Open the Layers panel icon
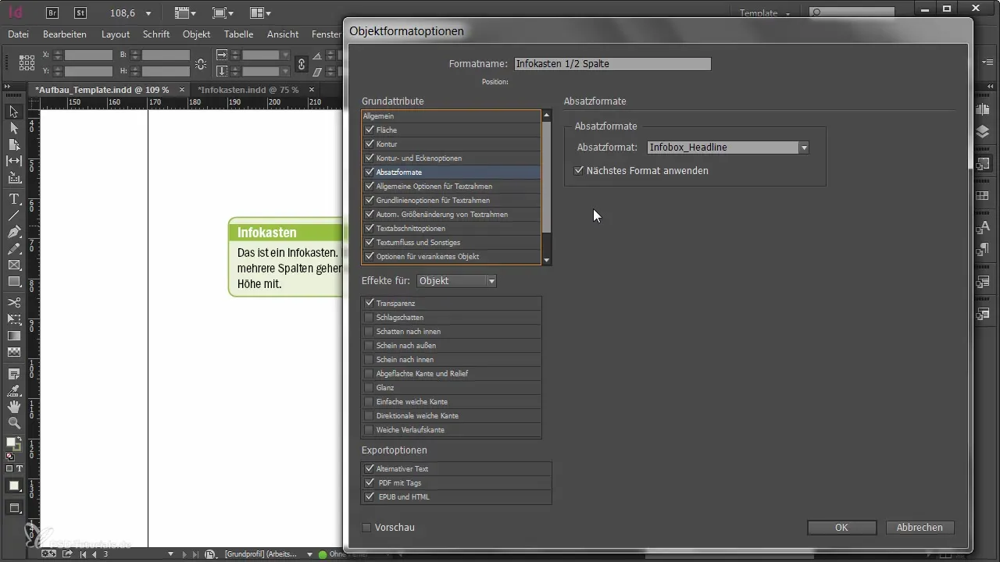The image size is (1000, 562). click(x=983, y=131)
